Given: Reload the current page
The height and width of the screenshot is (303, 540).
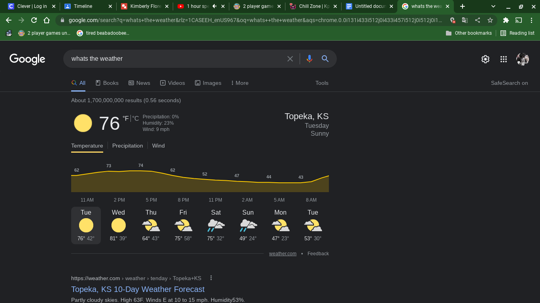Looking at the screenshot, I should 34,20.
